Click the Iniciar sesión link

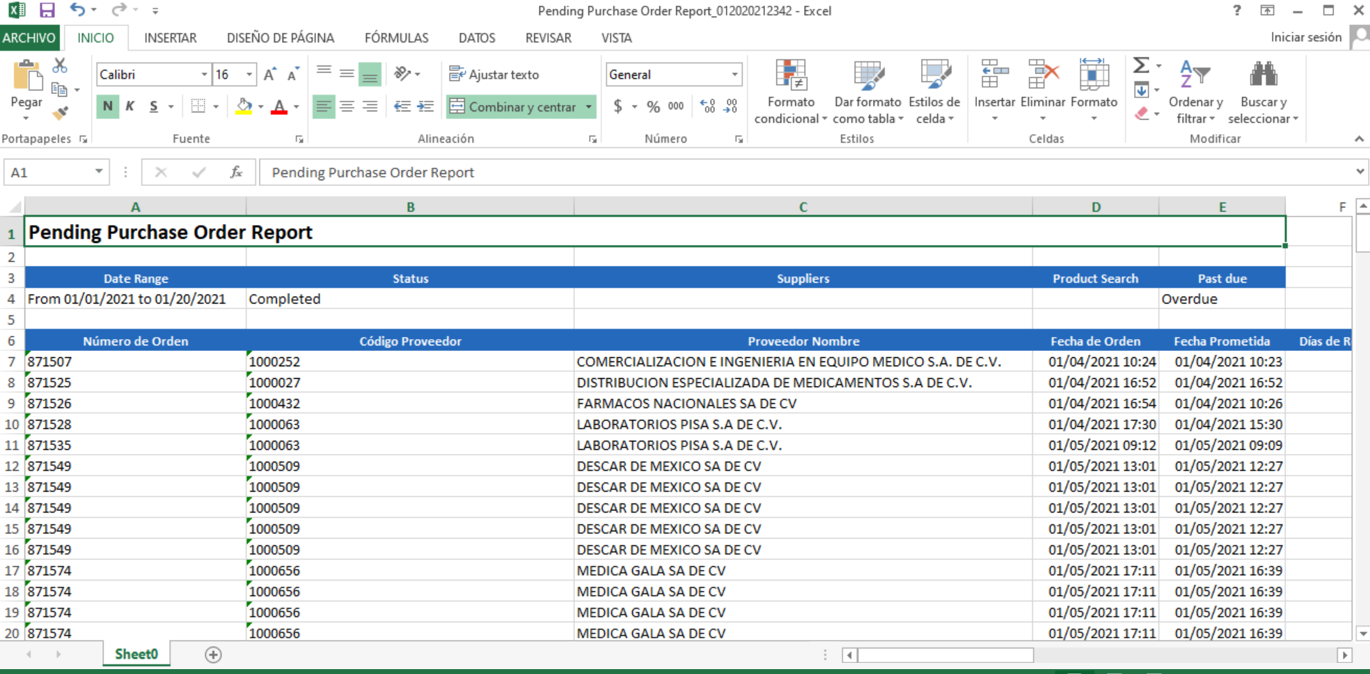pyautogui.click(x=1307, y=37)
